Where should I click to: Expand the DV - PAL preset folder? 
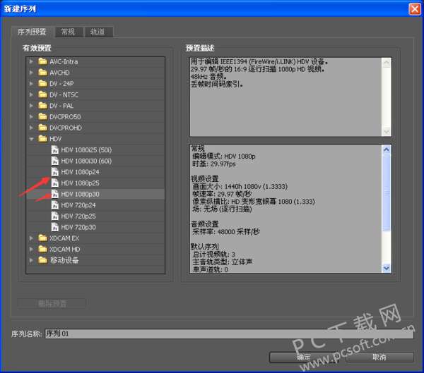(31, 106)
